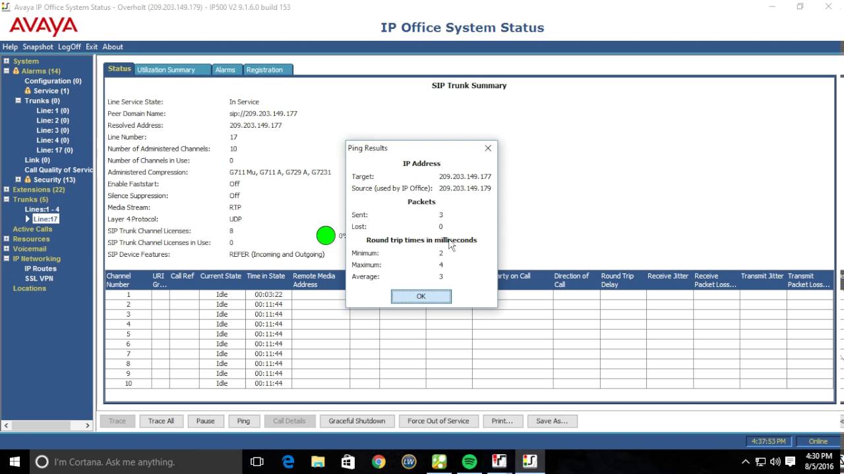This screenshot has height=474, width=844.
Task: Click the Service alarm bell icon
Action: point(28,91)
